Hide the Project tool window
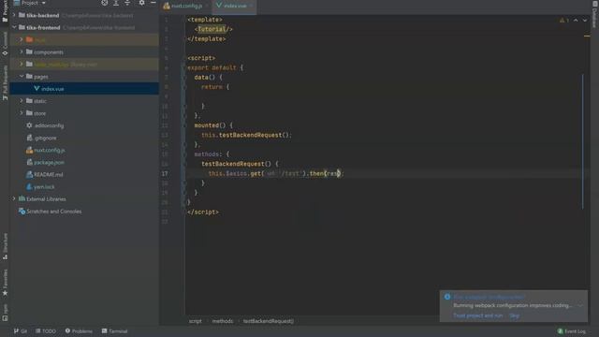 coord(153,3)
